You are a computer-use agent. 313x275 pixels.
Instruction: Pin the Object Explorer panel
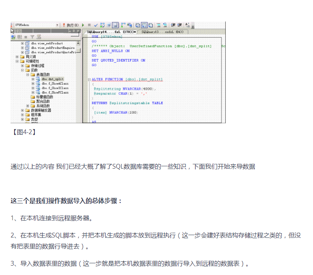click(x=74, y=31)
